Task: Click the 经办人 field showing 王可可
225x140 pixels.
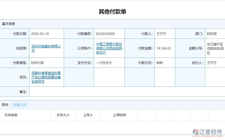Action: (211, 63)
